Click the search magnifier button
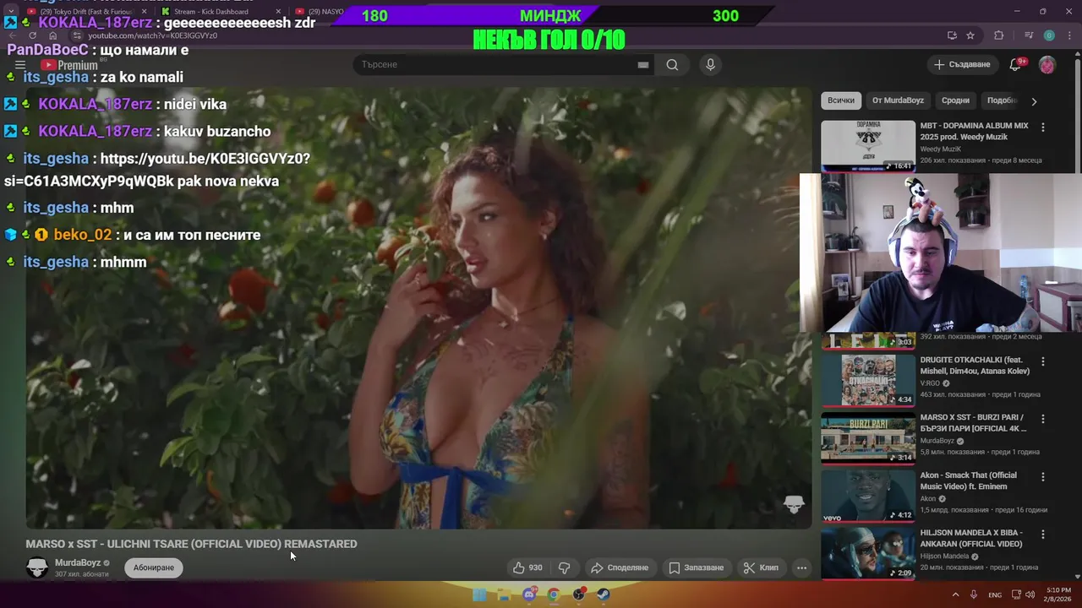Screen dimensions: 1082x608 pos(672,64)
